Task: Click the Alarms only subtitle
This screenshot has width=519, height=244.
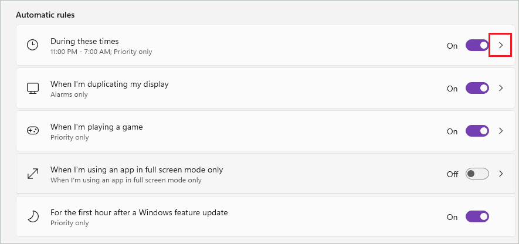Action: pyautogui.click(x=69, y=94)
